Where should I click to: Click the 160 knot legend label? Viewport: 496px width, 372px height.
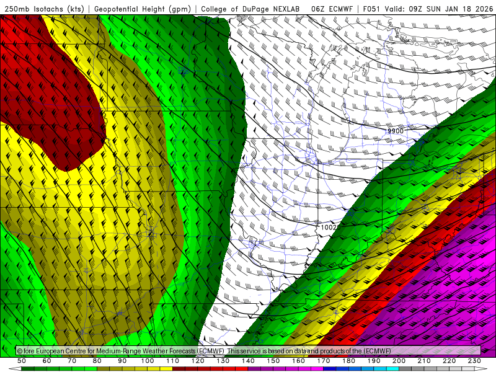[298, 361]
